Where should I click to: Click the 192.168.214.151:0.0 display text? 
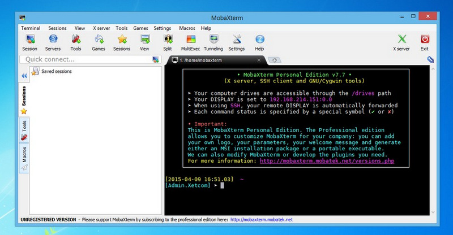(301, 99)
